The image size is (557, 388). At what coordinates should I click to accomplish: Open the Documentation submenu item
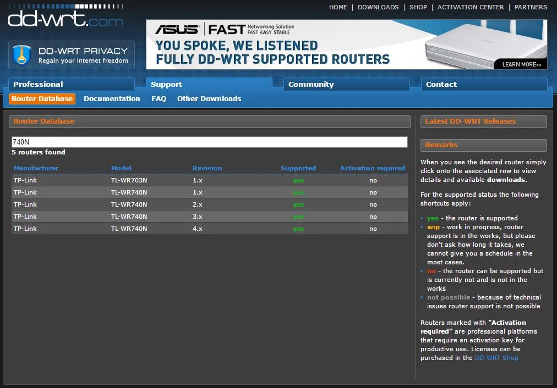112,98
